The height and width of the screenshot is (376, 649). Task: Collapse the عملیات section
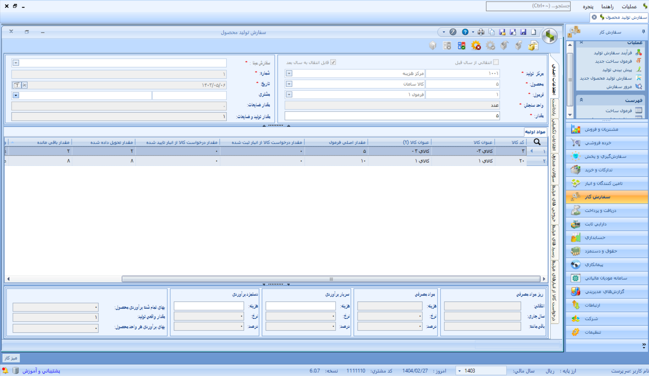click(x=581, y=42)
